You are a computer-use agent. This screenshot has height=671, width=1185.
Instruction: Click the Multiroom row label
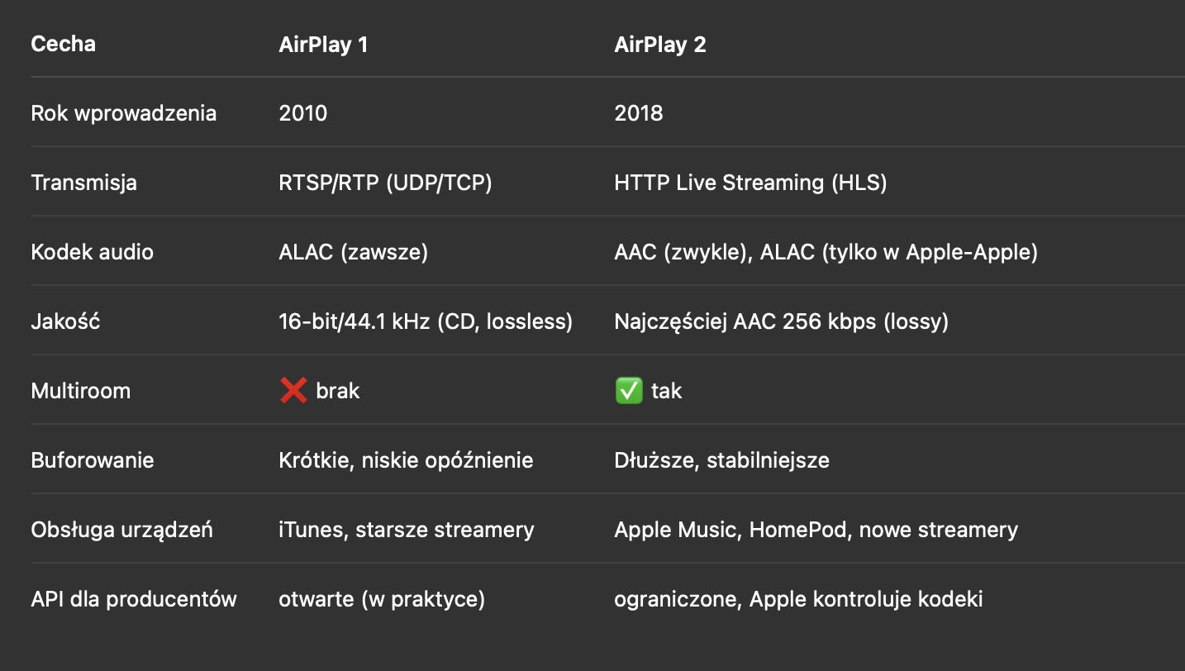click(81, 391)
